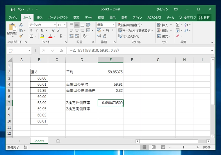Click Decrease Indent icon
Image resolution: width=221 pixels, height=155 pixels.
tap(72, 36)
